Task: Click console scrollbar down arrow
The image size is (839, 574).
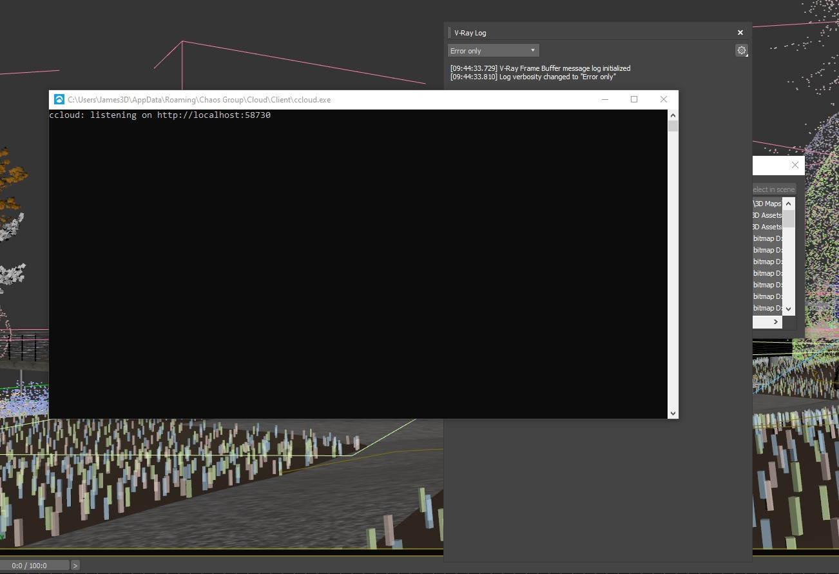Action: point(673,413)
